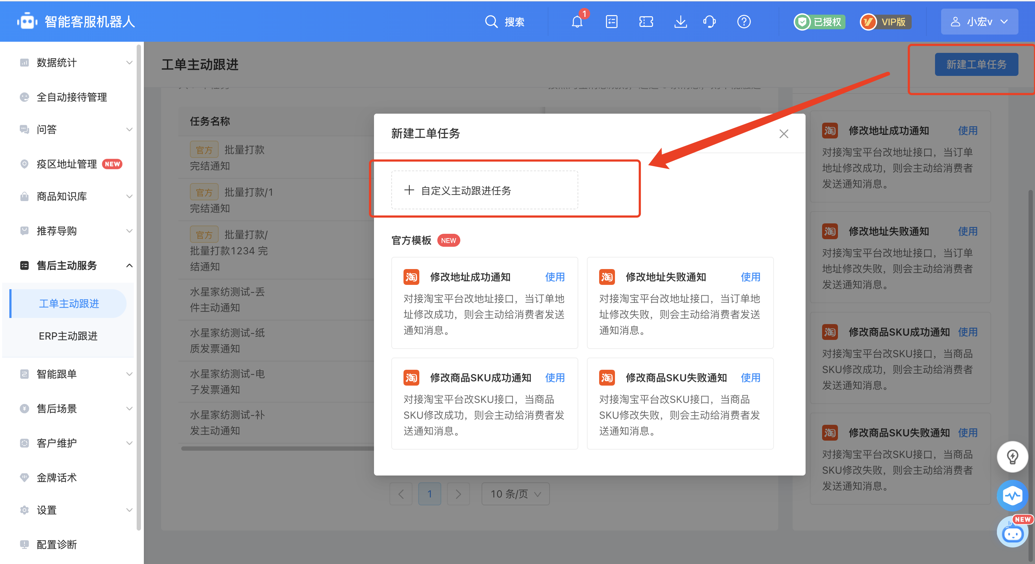The width and height of the screenshot is (1035, 564).
Task: Click the lightbulb tips floating button
Action: coord(1012,457)
